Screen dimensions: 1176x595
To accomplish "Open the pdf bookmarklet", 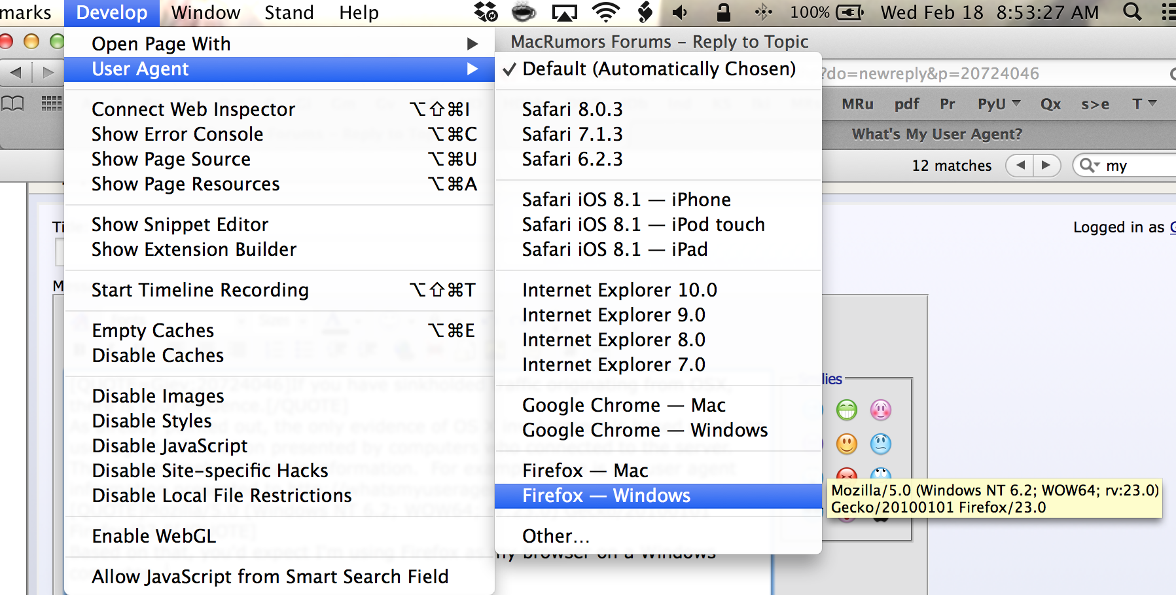I will pyautogui.click(x=906, y=104).
